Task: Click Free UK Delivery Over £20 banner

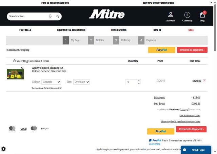Action: pyautogui.click(x=55, y=3)
